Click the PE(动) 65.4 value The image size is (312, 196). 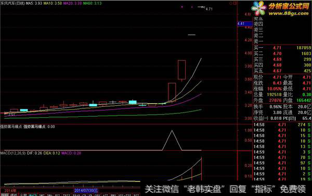point(307,118)
